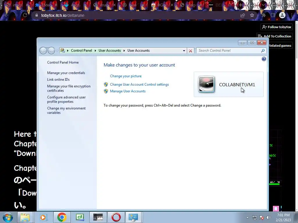Click the user accounts breadcrumb icon
Viewport: 298px width, 223px height.
[x=63, y=51]
